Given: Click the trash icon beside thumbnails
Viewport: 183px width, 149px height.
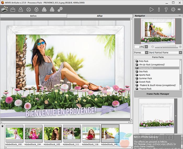Looking at the screenshot, I should [x=3, y=126].
